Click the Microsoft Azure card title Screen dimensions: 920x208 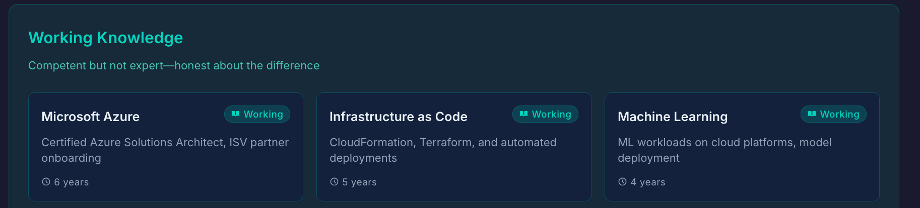[91, 117]
